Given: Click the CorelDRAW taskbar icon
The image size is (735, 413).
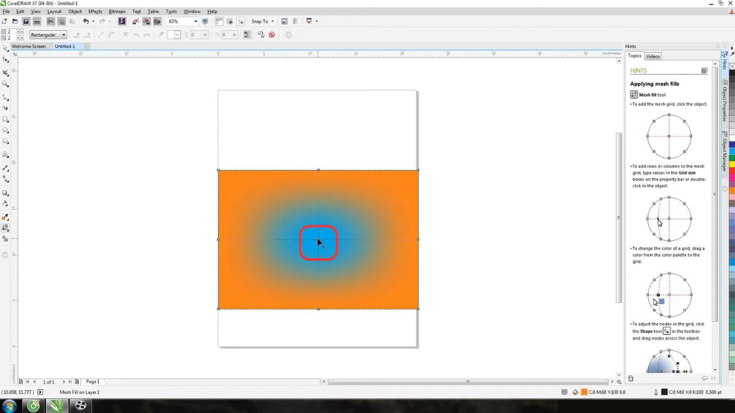Looking at the screenshot, I should (56, 406).
